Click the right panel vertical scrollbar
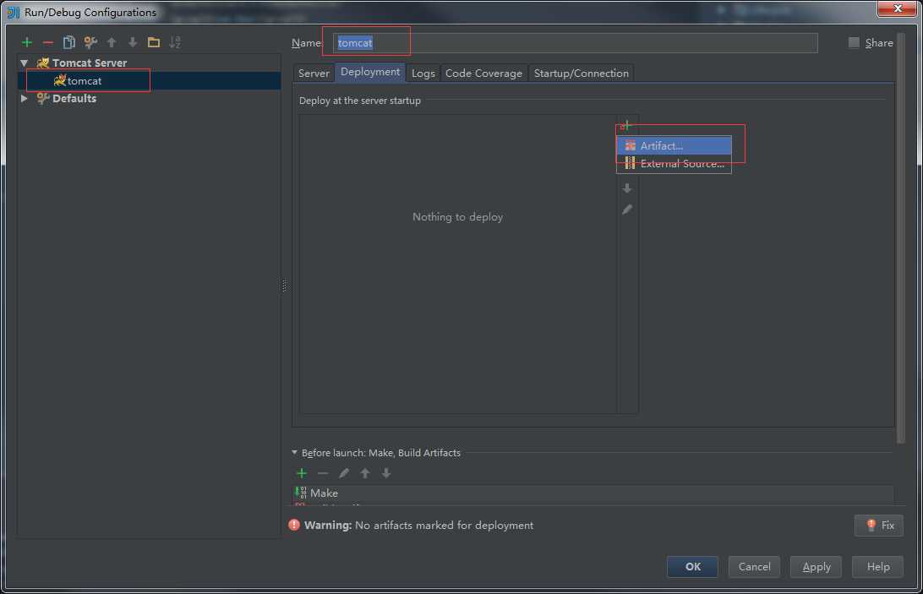 pos(901,238)
